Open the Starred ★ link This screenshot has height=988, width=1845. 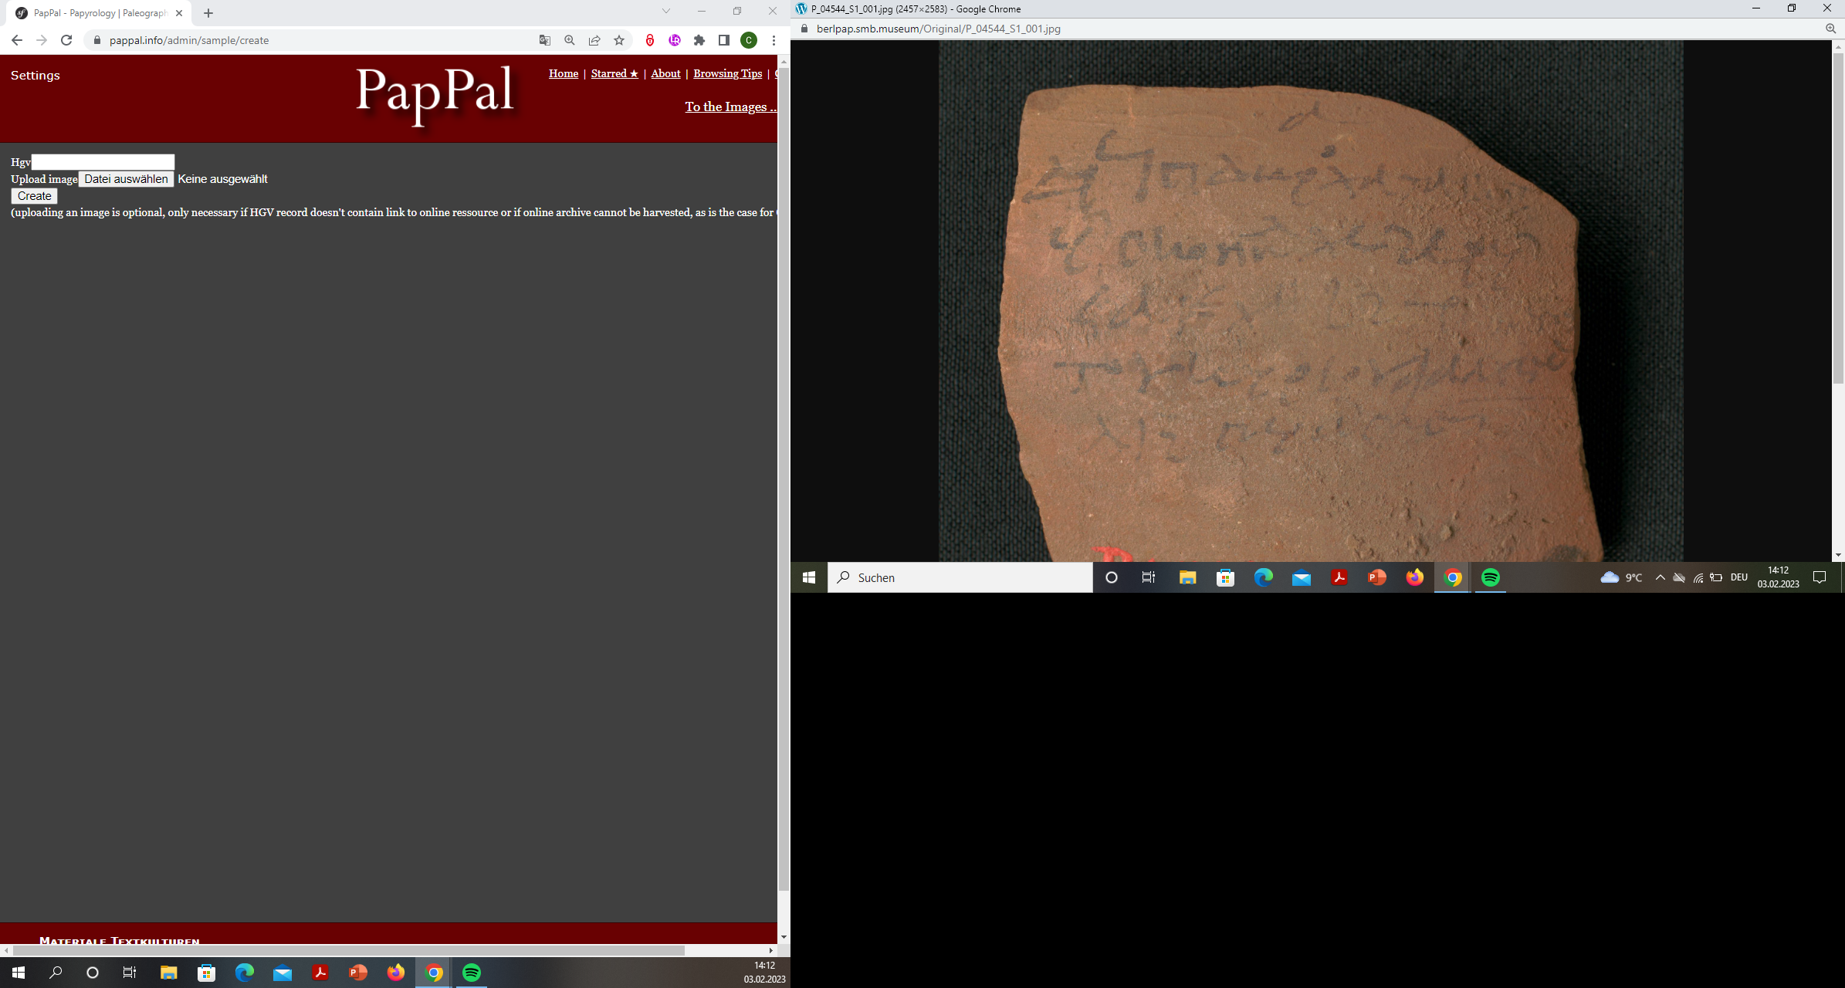614,73
